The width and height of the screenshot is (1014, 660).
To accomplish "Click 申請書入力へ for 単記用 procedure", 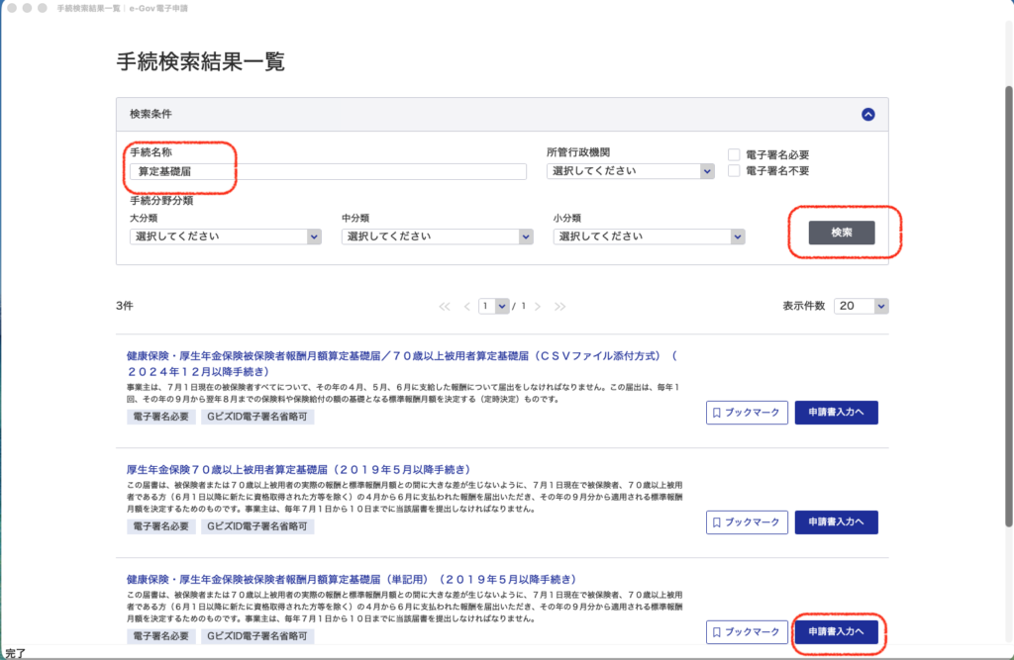I will point(836,632).
